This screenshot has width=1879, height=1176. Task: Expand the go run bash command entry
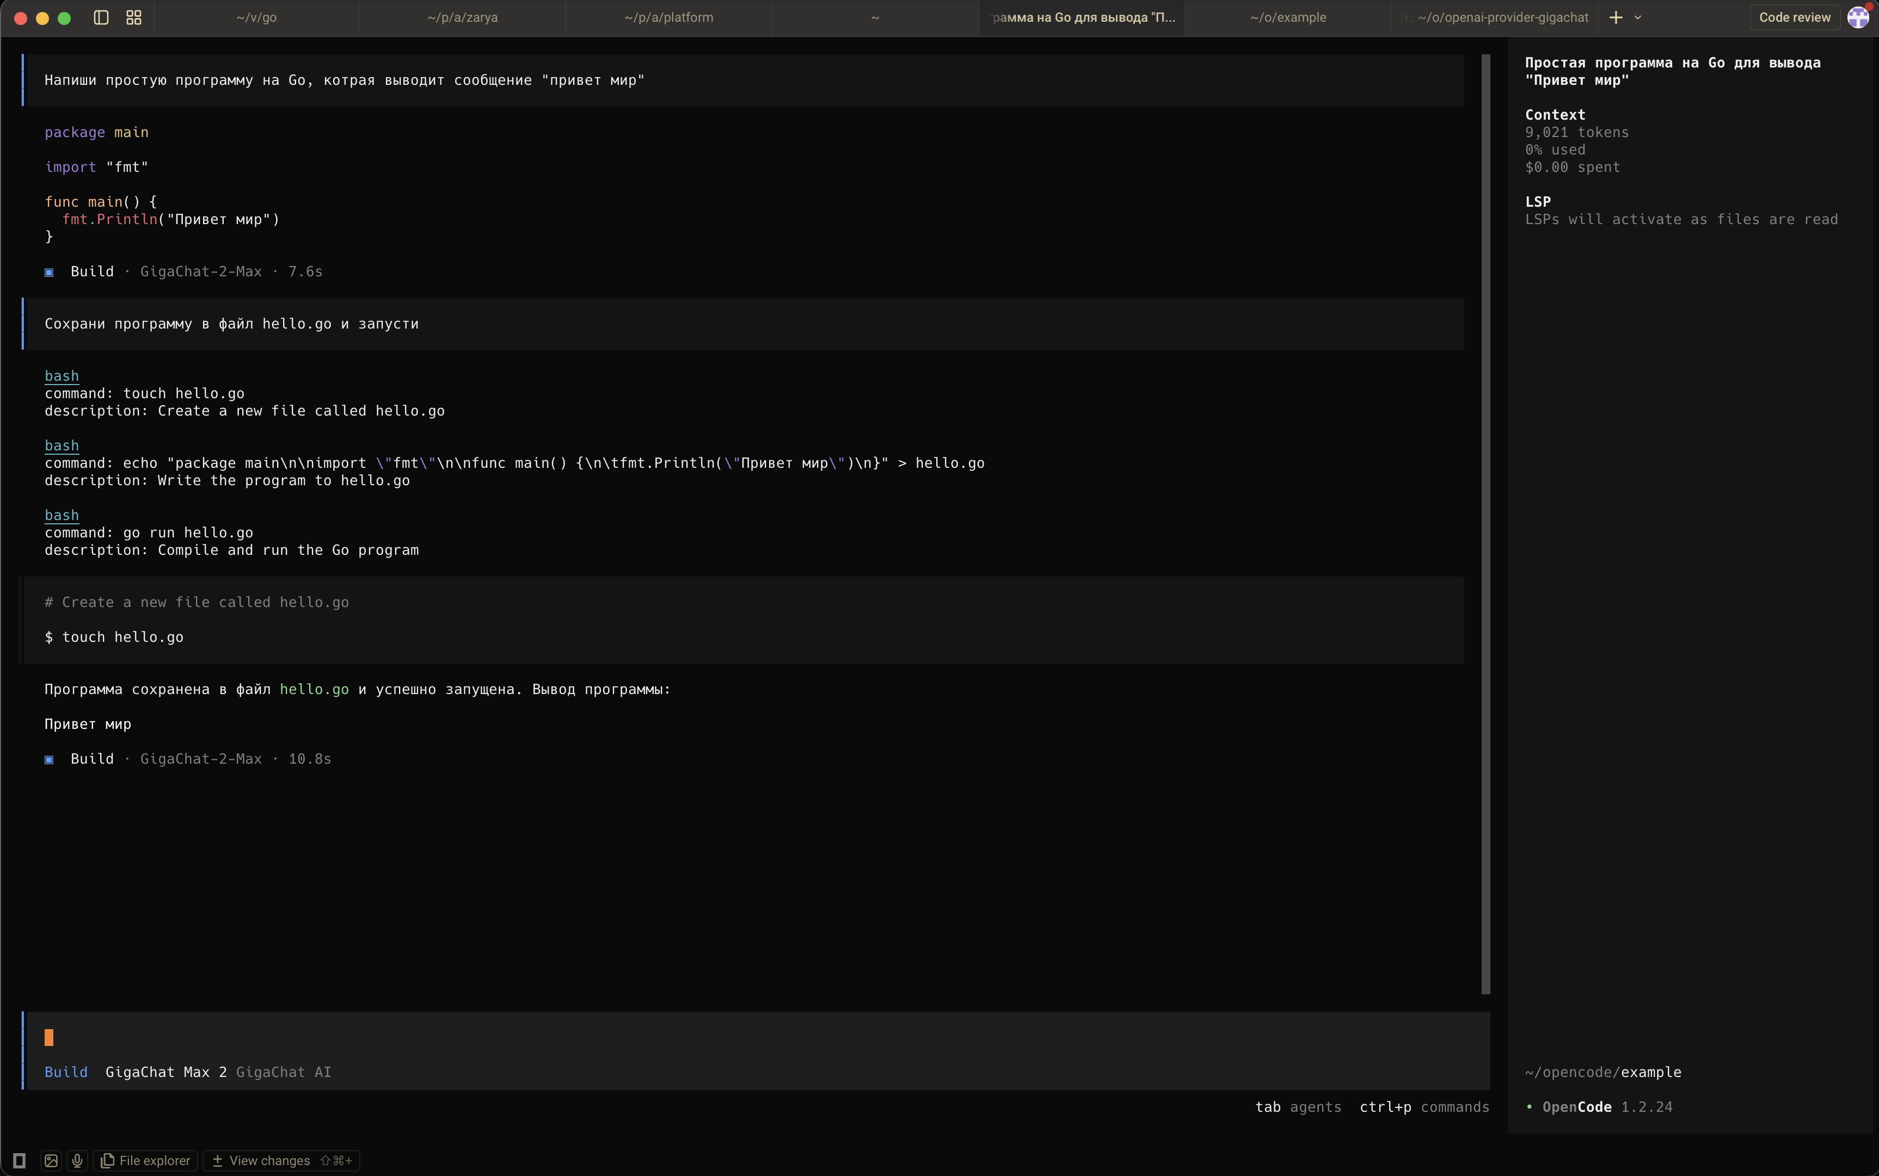point(62,516)
